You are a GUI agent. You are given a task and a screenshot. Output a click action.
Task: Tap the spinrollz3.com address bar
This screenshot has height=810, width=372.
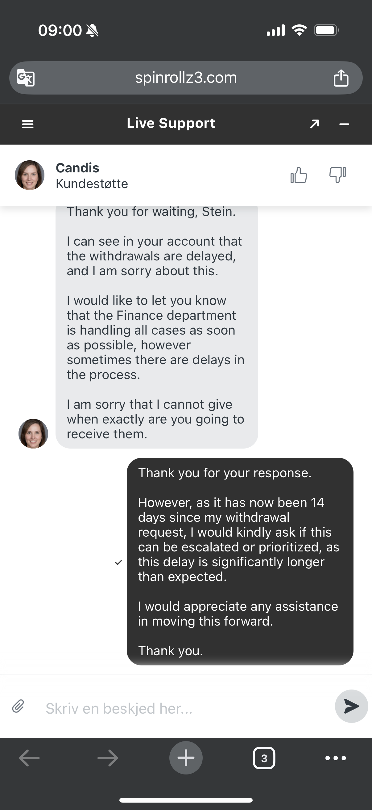pyautogui.click(x=186, y=78)
